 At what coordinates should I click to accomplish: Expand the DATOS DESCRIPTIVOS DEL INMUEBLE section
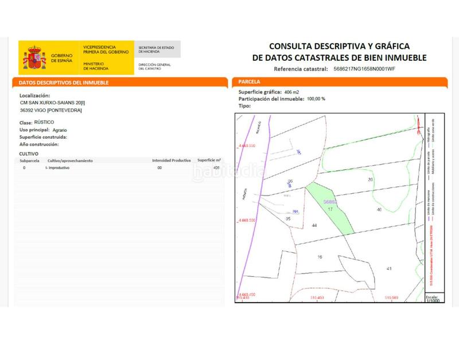click(64, 82)
